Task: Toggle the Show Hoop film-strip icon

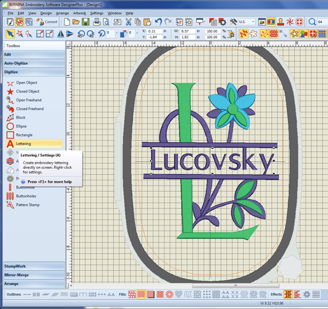Action: pyautogui.click(x=271, y=22)
